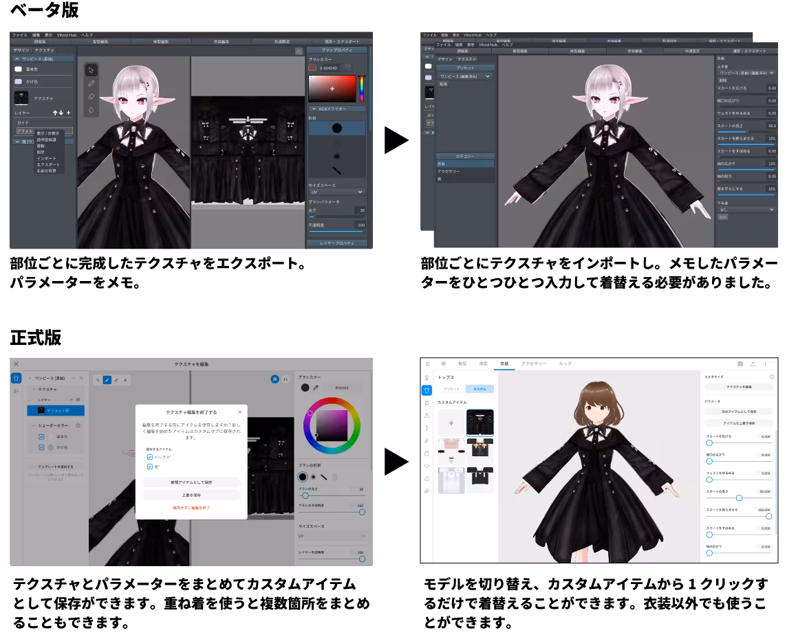Viewport: 798px width, 639px height.
Task: Toggle the トップス checkbox in save dialog
Action: click(x=150, y=457)
